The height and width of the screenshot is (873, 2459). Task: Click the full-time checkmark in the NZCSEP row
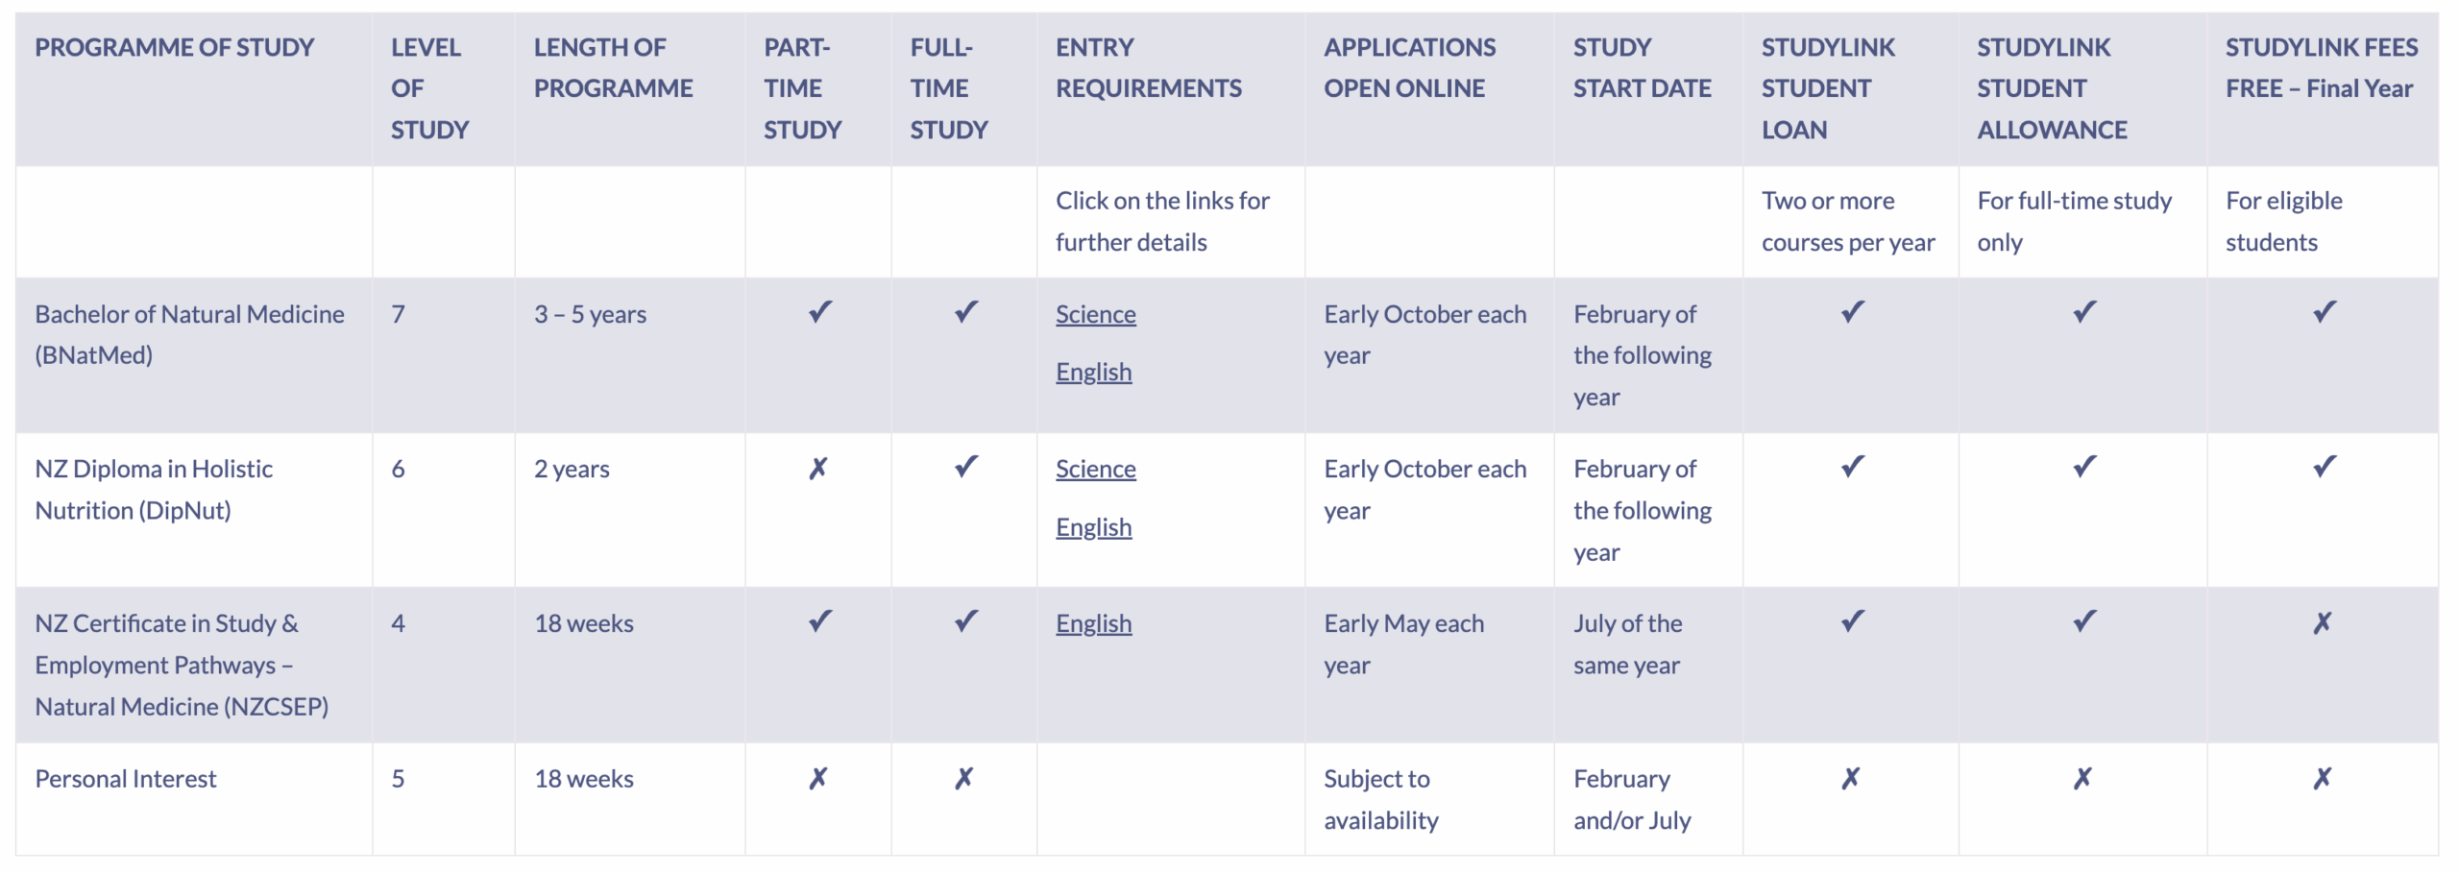965,621
